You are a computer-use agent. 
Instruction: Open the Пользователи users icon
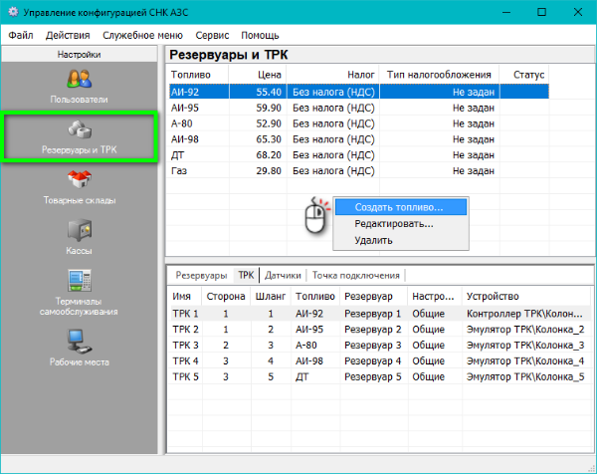(x=79, y=80)
